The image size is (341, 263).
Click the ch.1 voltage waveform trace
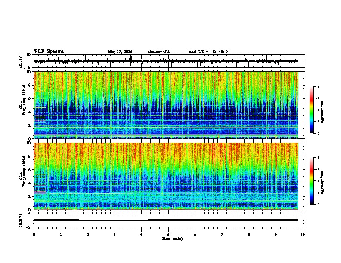166,61
